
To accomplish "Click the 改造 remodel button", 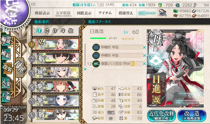I will coord(192,115).
